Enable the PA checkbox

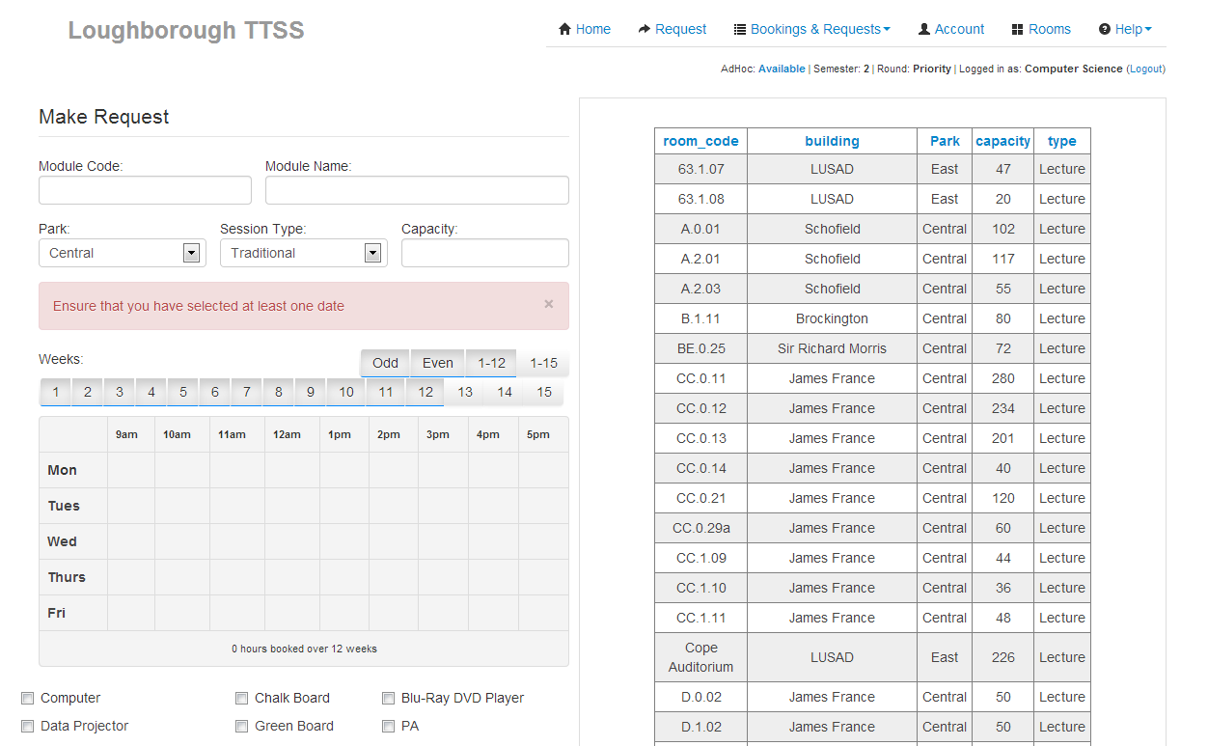pos(389,727)
